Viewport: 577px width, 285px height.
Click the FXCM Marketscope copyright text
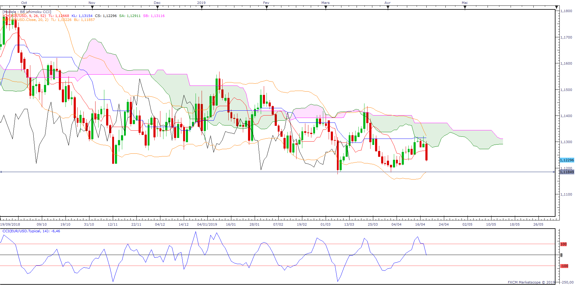531,282
